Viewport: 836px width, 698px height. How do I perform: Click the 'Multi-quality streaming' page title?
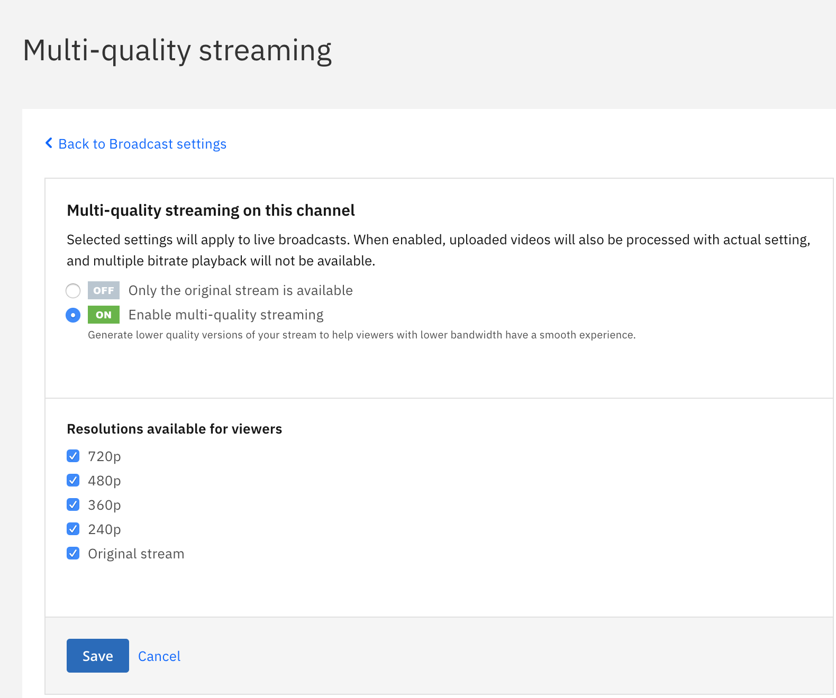click(177, 51)
